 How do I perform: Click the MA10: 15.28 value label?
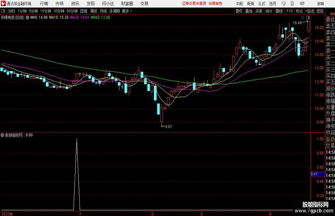click(59, 17)
